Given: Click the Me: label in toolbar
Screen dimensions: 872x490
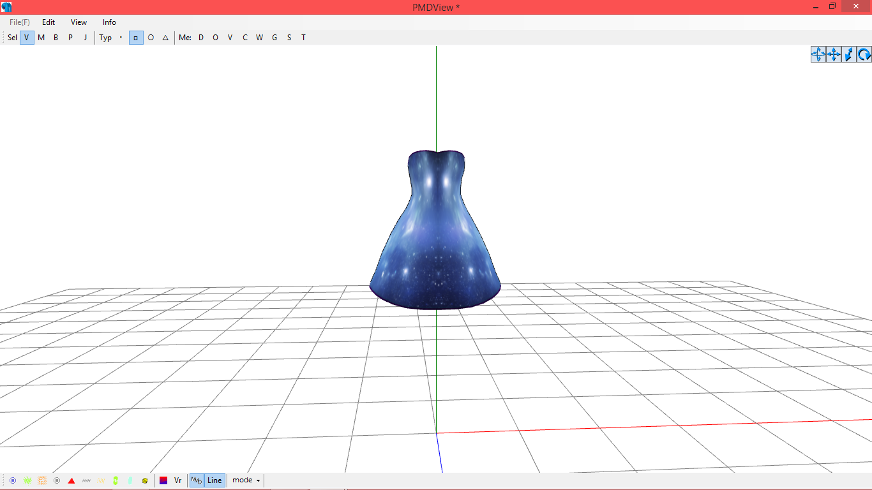Looking at the screenshot, I should (x=185, y=38).
